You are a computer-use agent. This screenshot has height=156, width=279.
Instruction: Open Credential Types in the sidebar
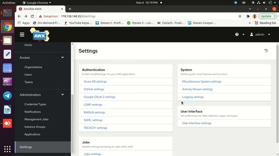[35, 104]
